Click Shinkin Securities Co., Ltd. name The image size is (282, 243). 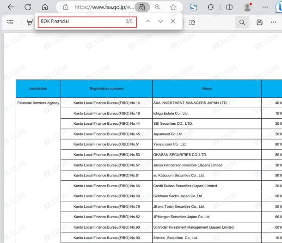click(x=176, y=237)
